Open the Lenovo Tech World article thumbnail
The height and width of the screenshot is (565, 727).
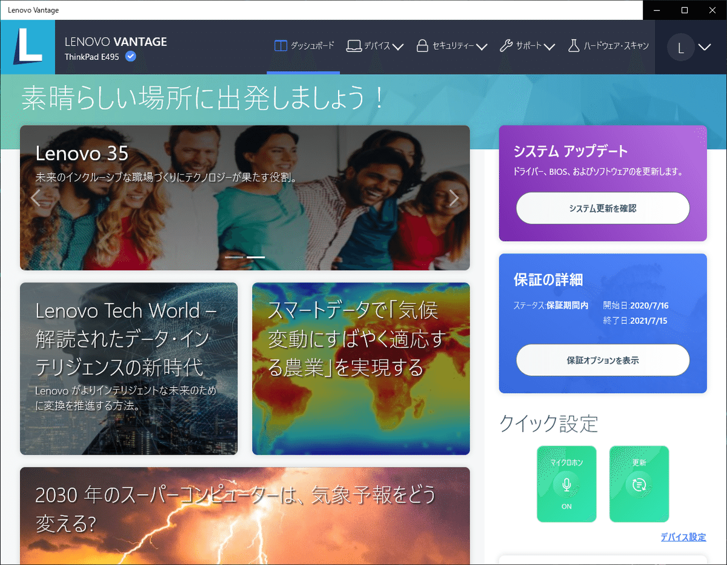[128, 369]
